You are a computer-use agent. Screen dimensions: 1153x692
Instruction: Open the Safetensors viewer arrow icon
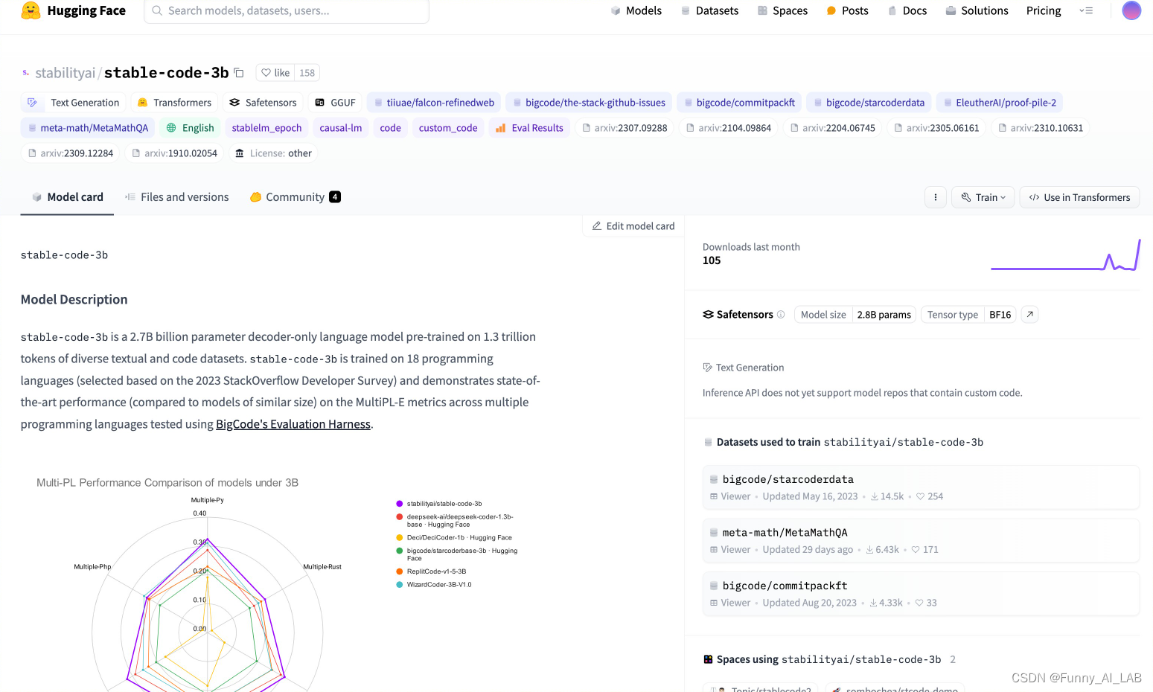1029,315
